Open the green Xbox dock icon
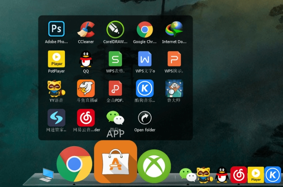Screen dimensions: 283x187 point(154,166)
